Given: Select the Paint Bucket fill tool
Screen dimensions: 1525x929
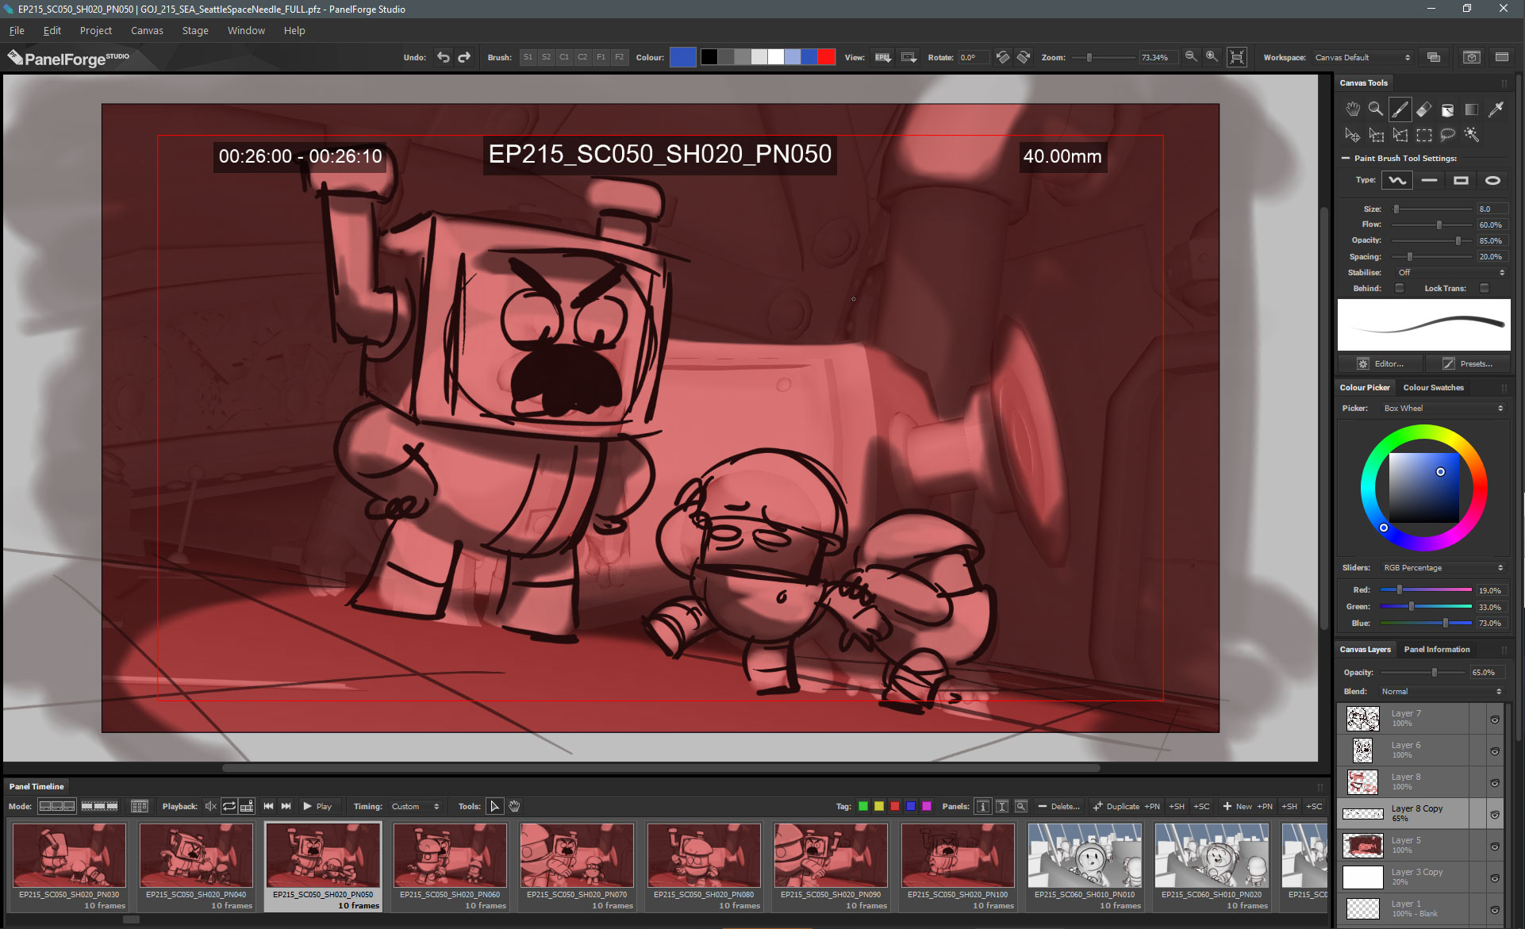Looking at the screenshot, I should 1449,109.
